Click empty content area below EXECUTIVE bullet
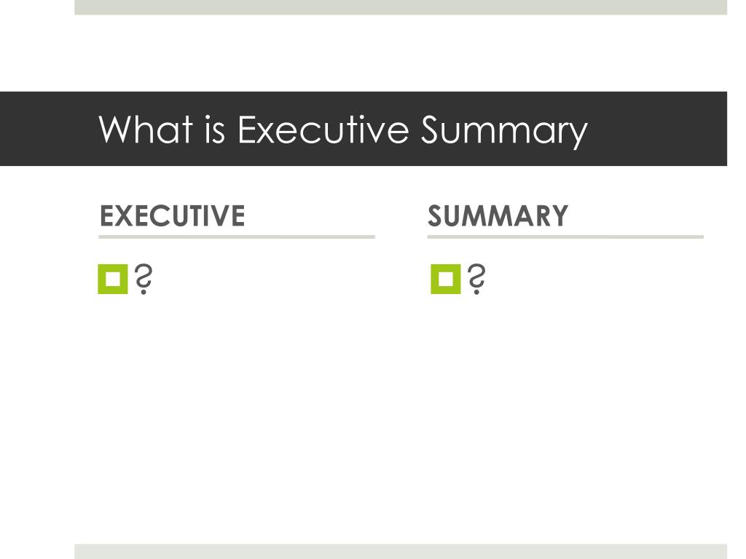 click(x=237, y=404)
